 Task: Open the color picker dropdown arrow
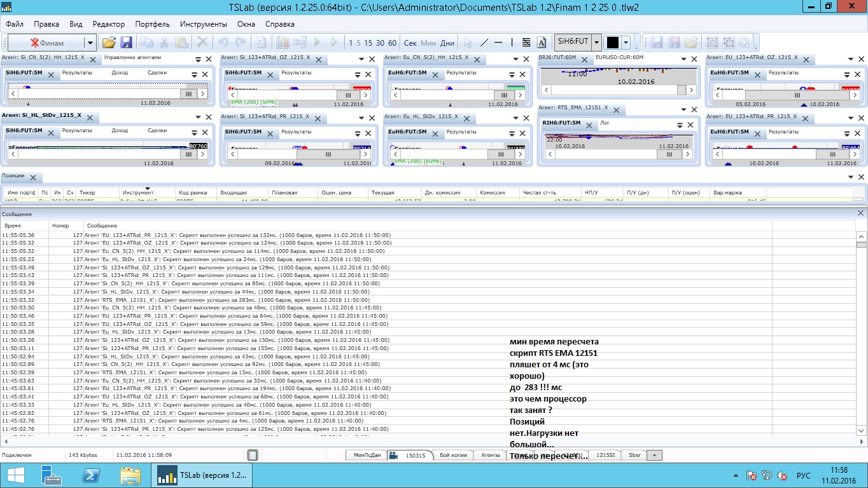[x=626, y=43]
